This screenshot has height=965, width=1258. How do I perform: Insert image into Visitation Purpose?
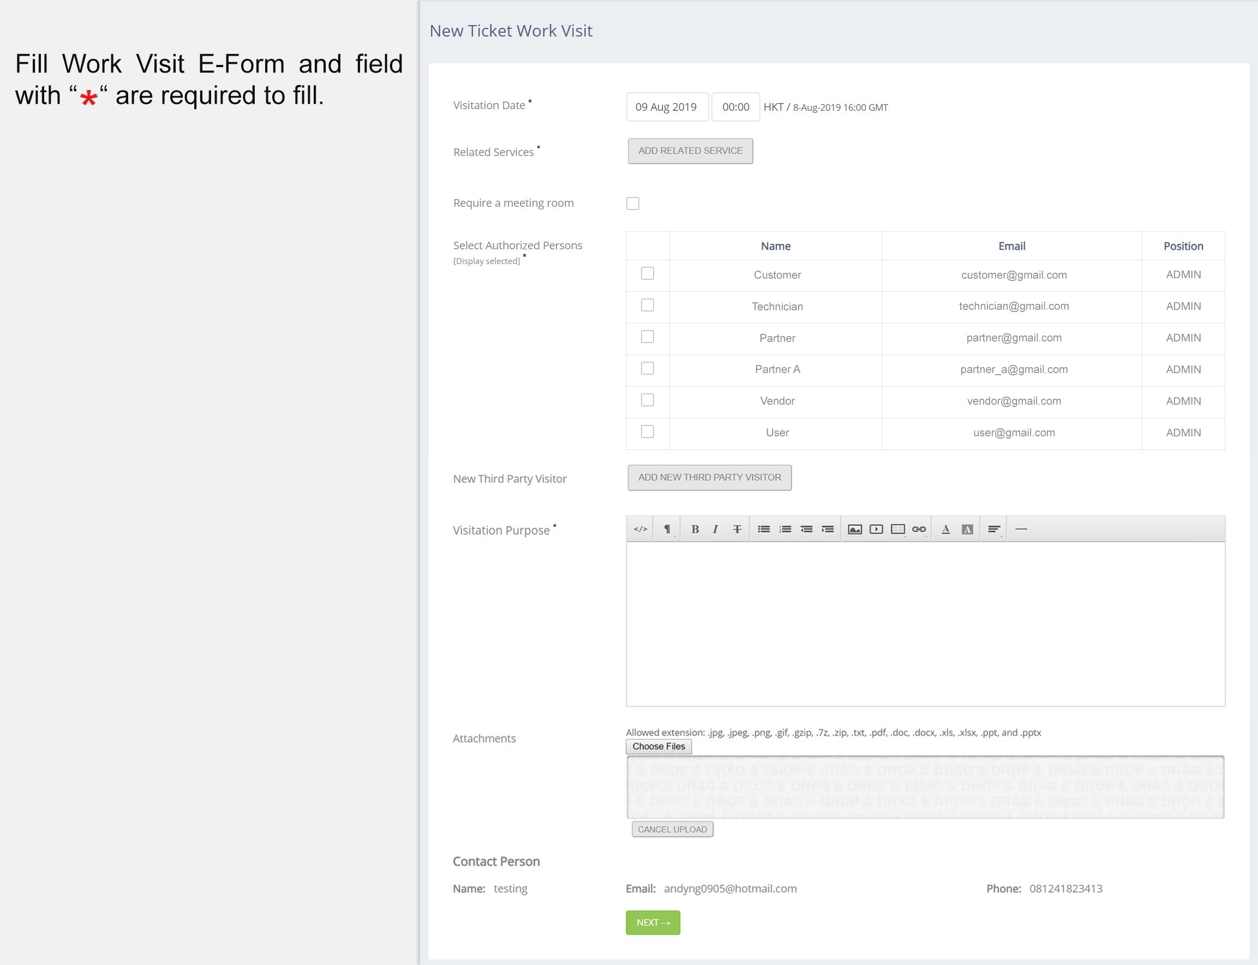(x=855, y=529)
